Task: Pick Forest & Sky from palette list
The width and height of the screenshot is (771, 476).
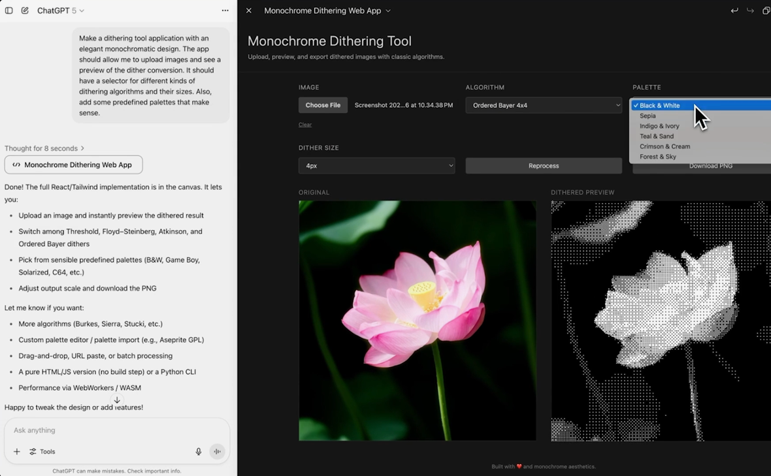Action: click(x=658, y=157)
